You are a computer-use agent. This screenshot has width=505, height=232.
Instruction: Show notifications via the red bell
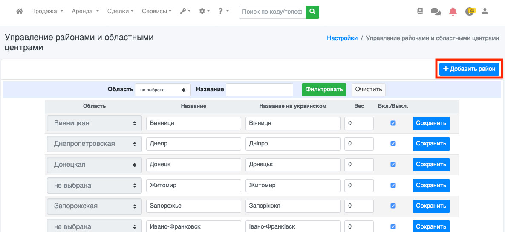click(453, 12)
